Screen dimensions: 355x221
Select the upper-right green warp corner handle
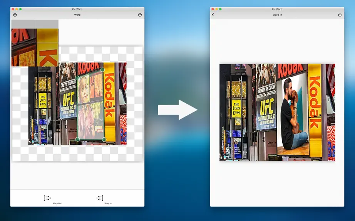102,70
